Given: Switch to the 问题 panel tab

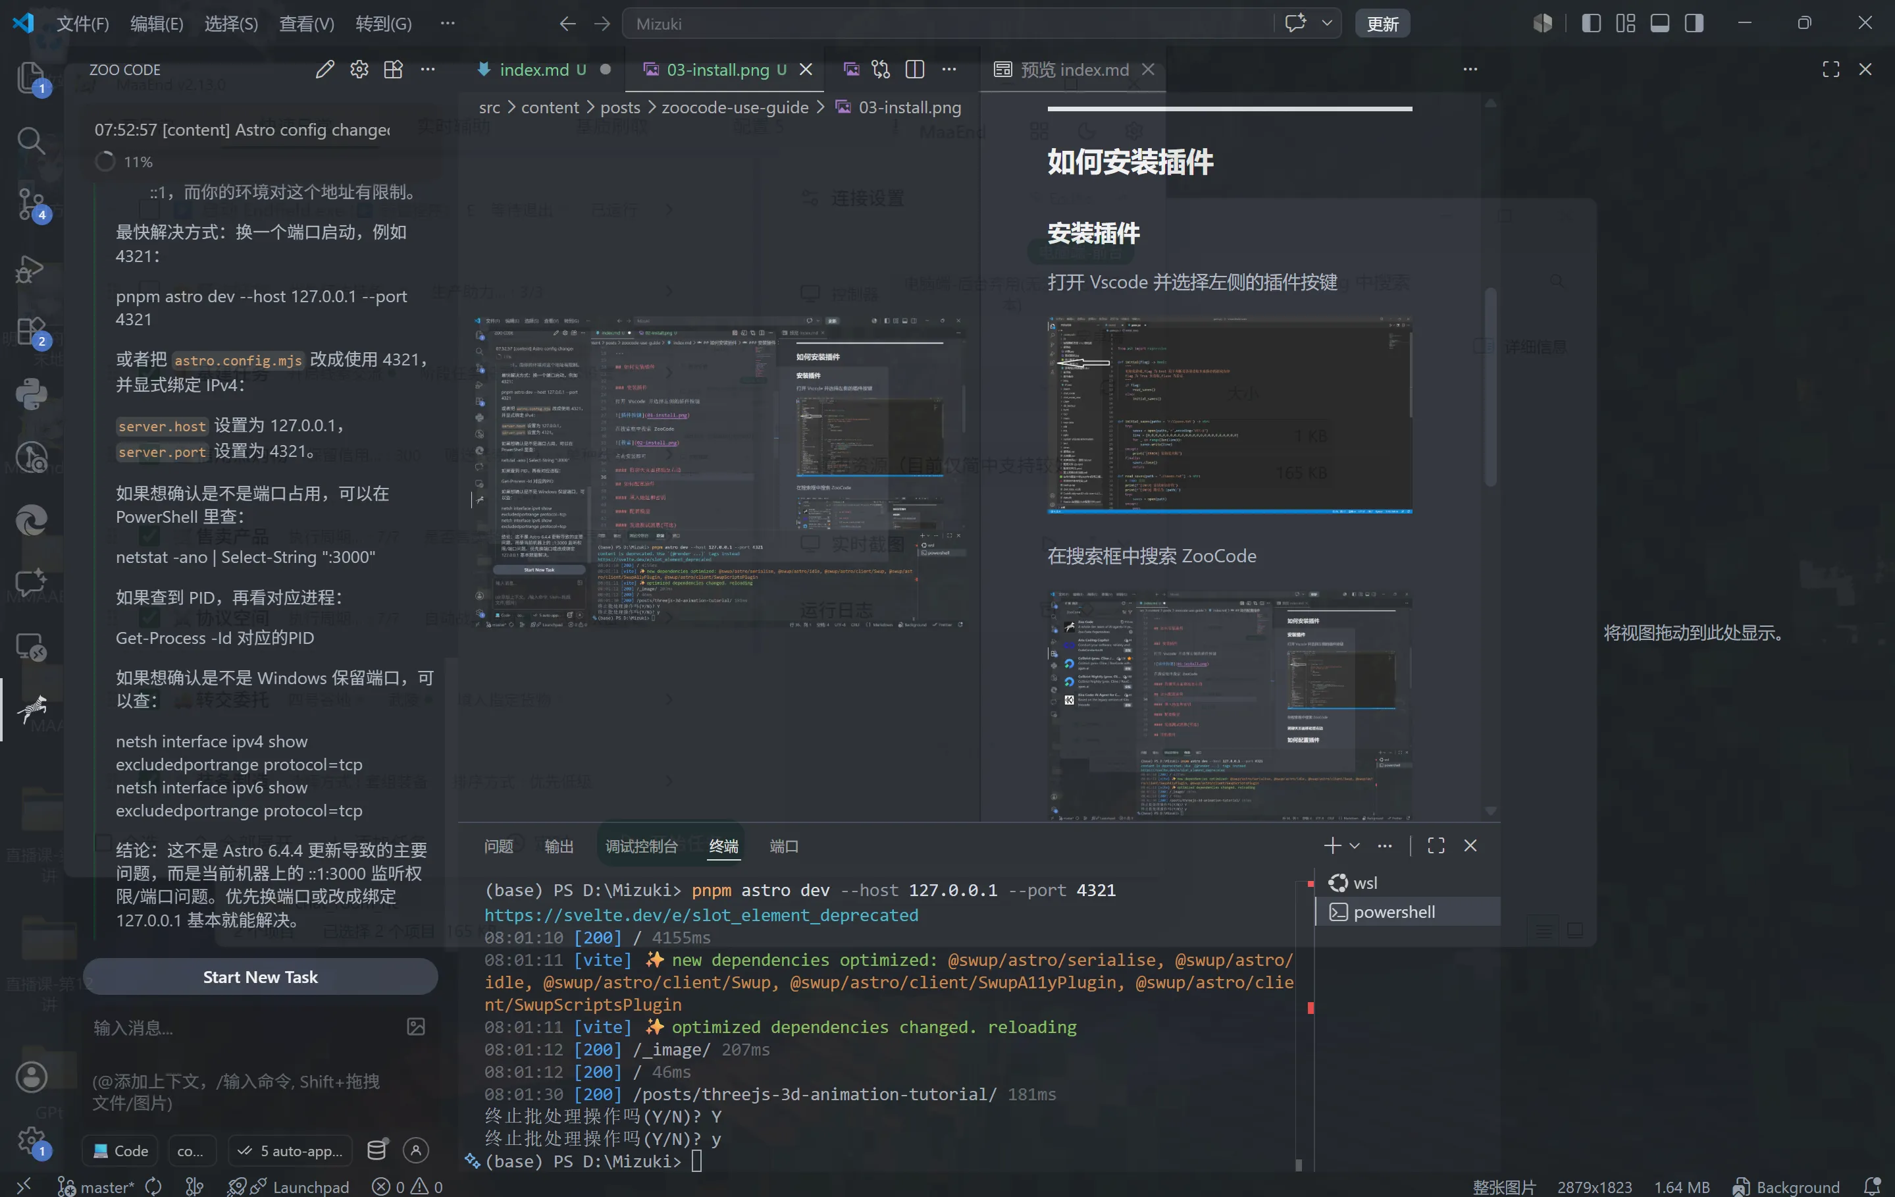Looking at the screenshot, I should (x=498, y=846).
